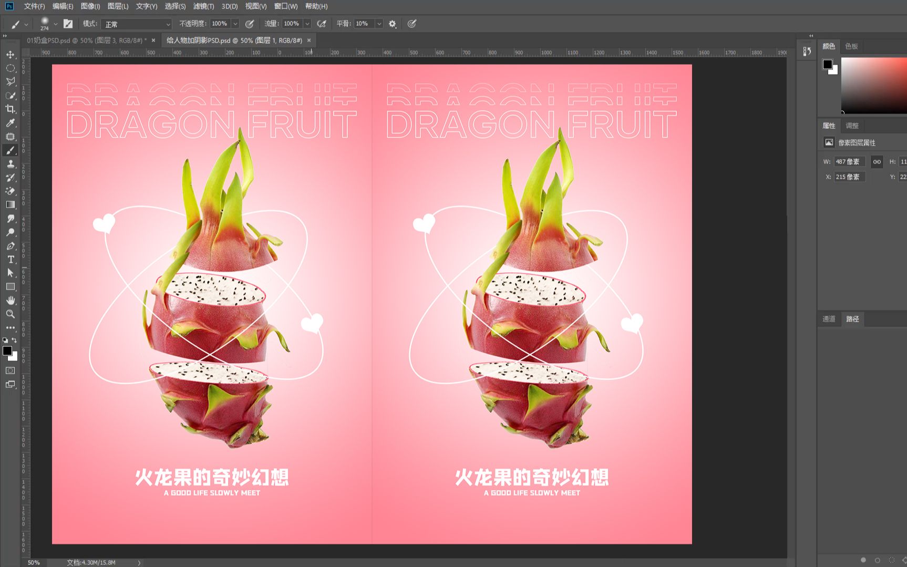Image resolution: width=907 pixels, height=567 pixels.
Task: Open the status bar info arrow
Action: (x=139, y=563)
